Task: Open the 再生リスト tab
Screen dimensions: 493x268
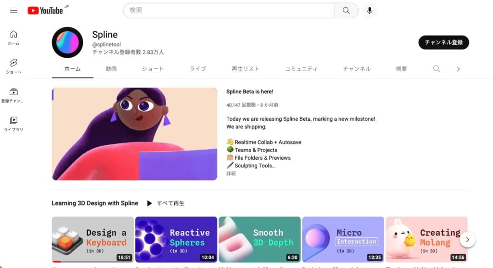Action: pyautogui.click(x=246, y=69)
